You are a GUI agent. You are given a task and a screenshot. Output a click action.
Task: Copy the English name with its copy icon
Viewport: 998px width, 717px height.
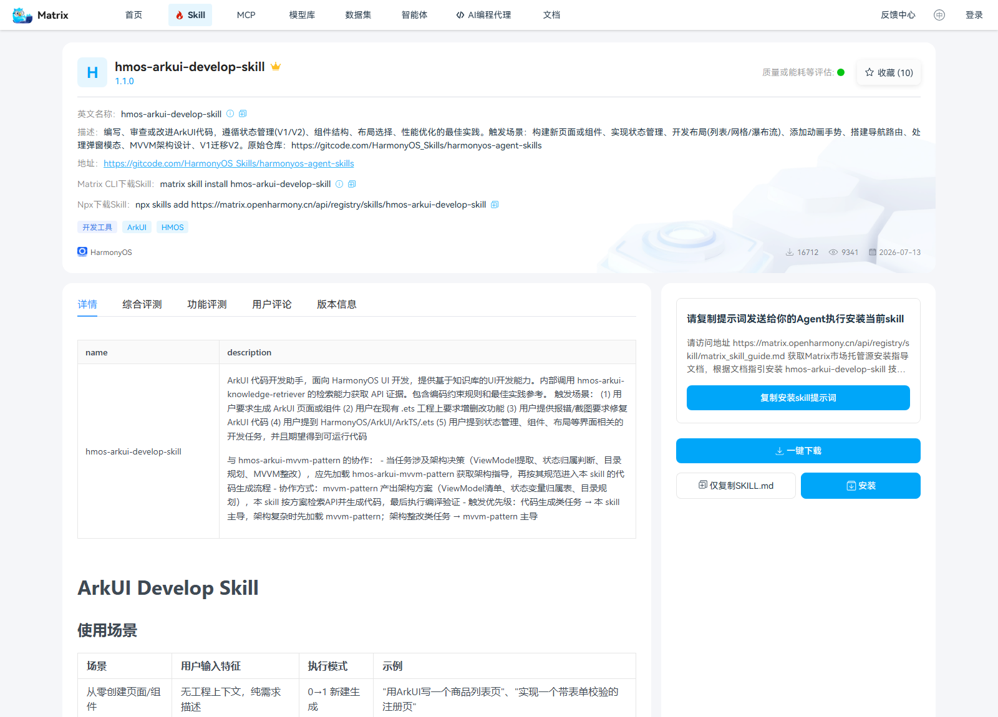point(243,113)
